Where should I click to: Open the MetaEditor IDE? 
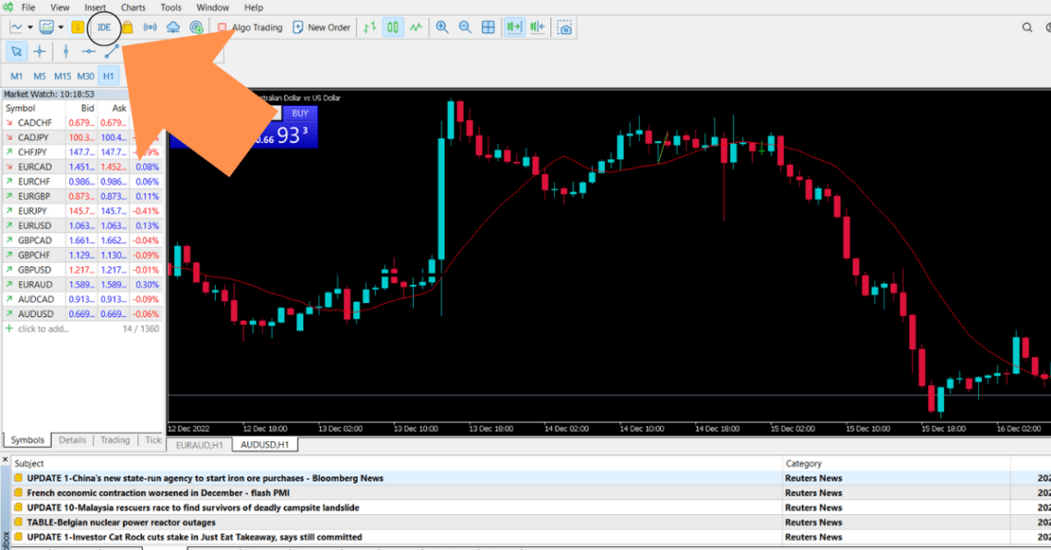[x=103, y=27]
